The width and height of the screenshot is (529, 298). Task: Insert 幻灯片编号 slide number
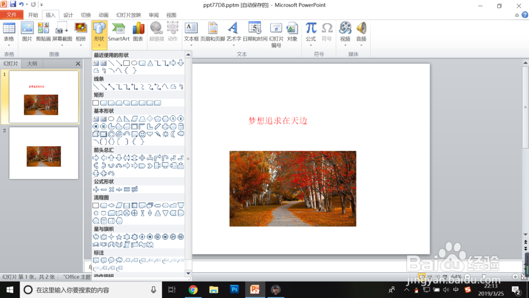coord(276,34)
